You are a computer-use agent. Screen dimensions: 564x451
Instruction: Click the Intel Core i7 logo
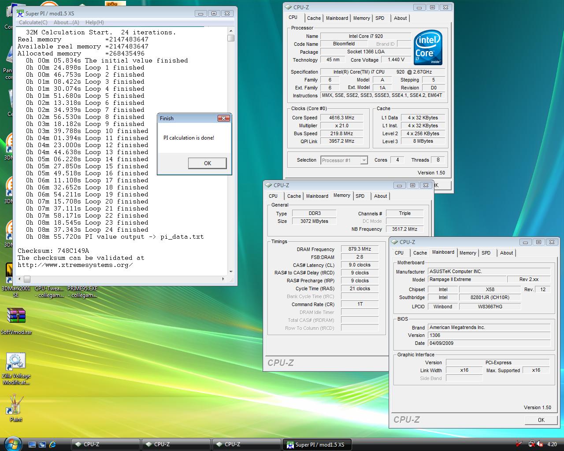[x=428, y=48]
